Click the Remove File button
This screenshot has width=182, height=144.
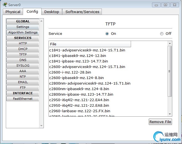tap(160, 122)
